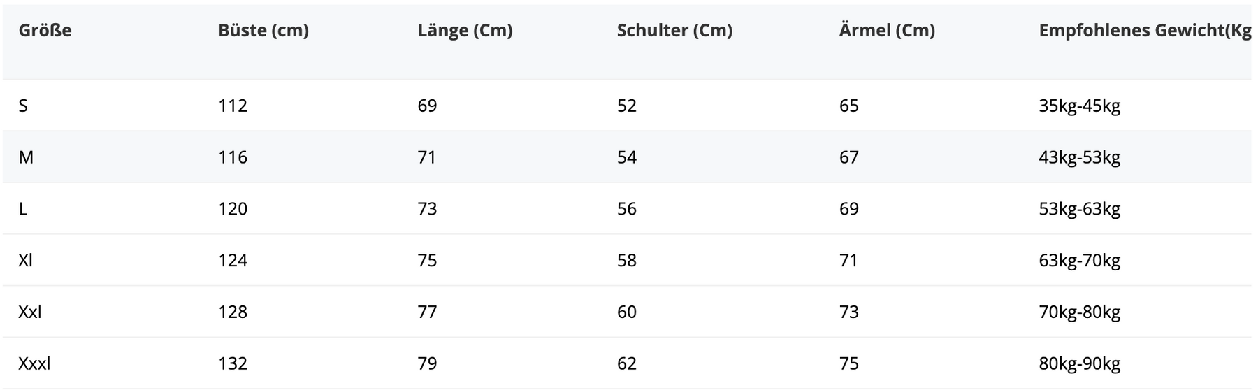1258x390 pixels.
Task: Click weight range 70kg-80kg
Action: tap(1079, 312)
